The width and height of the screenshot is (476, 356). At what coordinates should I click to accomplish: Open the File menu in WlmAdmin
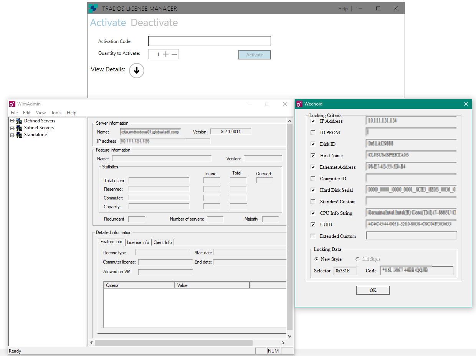pyautogui.click(x=14, y=113)
